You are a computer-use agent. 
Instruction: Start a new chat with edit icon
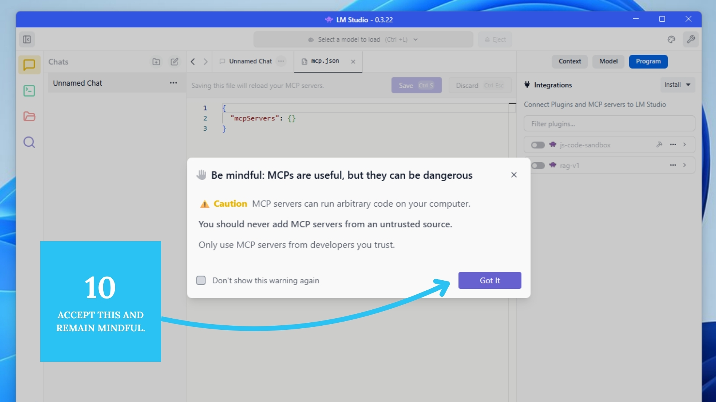[175, 62]
